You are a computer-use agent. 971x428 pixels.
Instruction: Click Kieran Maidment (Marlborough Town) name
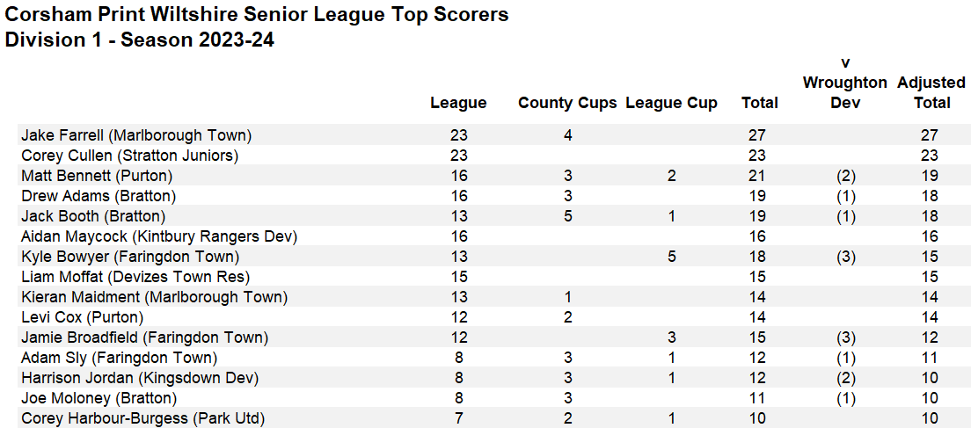[x=154, y=297]
